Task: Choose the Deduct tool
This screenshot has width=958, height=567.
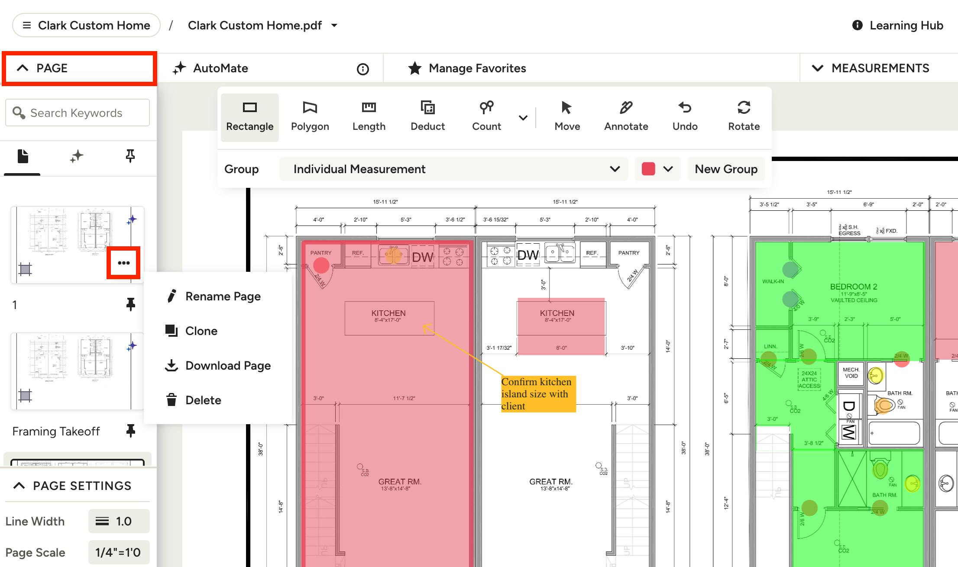Action: coord(427,116)
